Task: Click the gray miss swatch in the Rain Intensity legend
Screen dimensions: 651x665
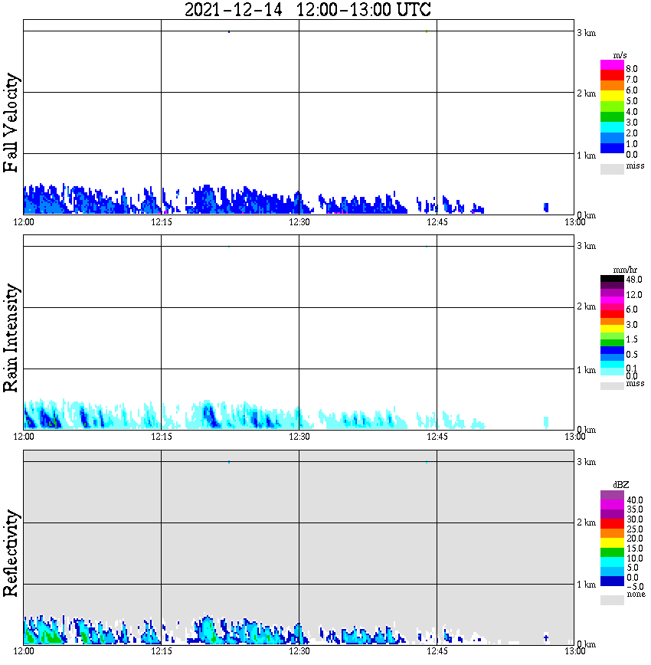Action: coord(612,386)
